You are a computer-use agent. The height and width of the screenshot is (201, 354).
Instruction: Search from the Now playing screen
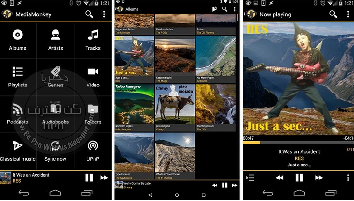[333, 14]
